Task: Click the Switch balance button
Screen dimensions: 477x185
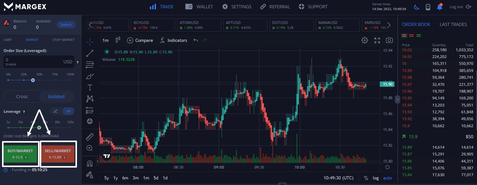Action: [x=66, y=24]
